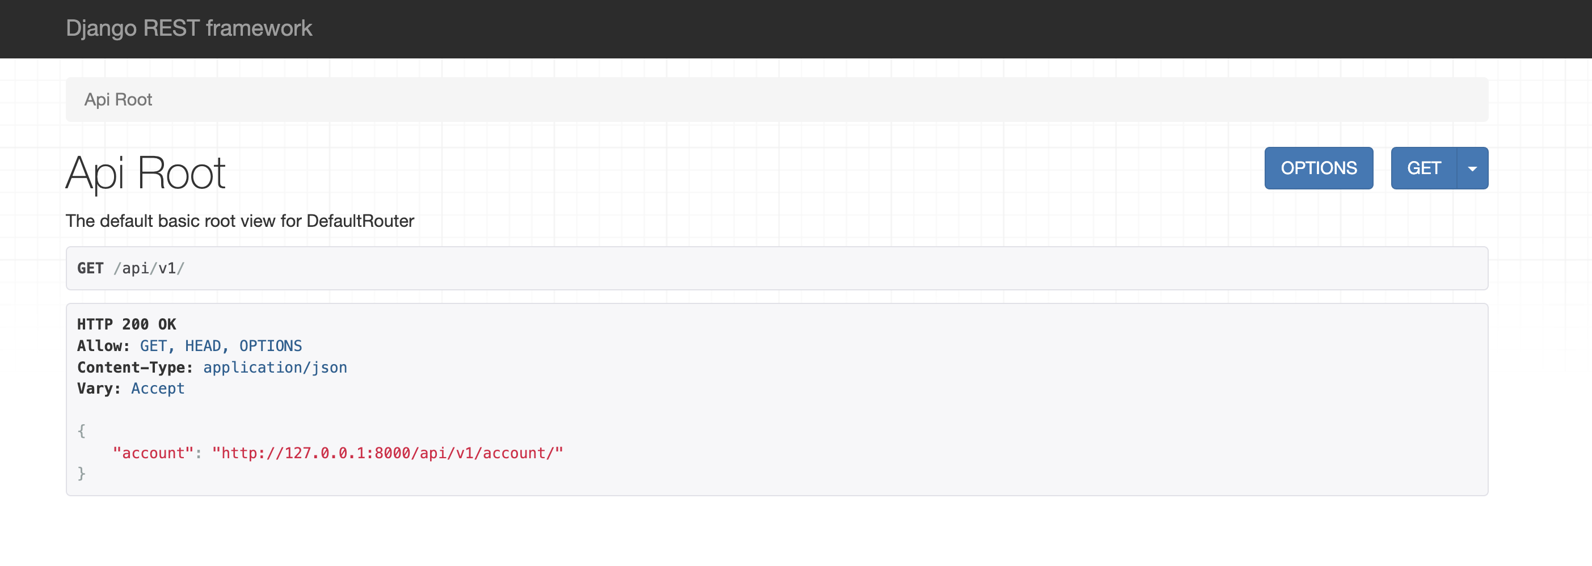Click the HEAD link in the Allow header
Viewport: 1592px width, 566px height.
204,345
